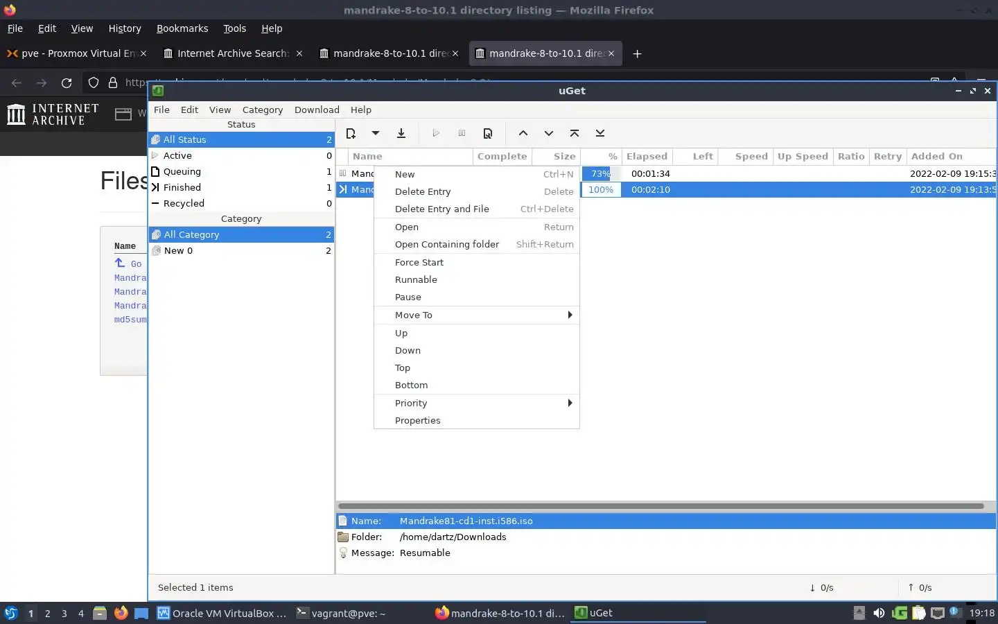Open the uGet File menu
This screenshot has width=998, height=624.
coord(161,110)
